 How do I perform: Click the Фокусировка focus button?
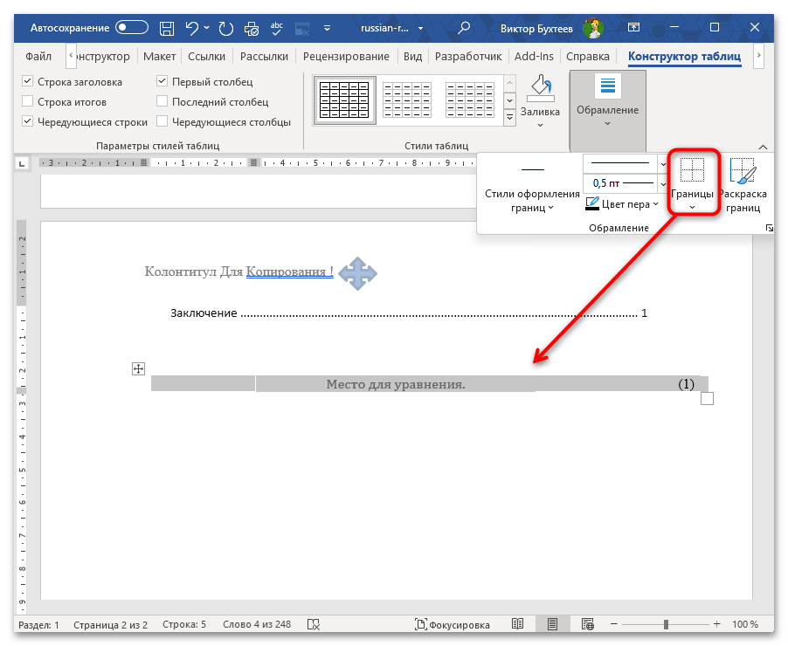[452, 624]
